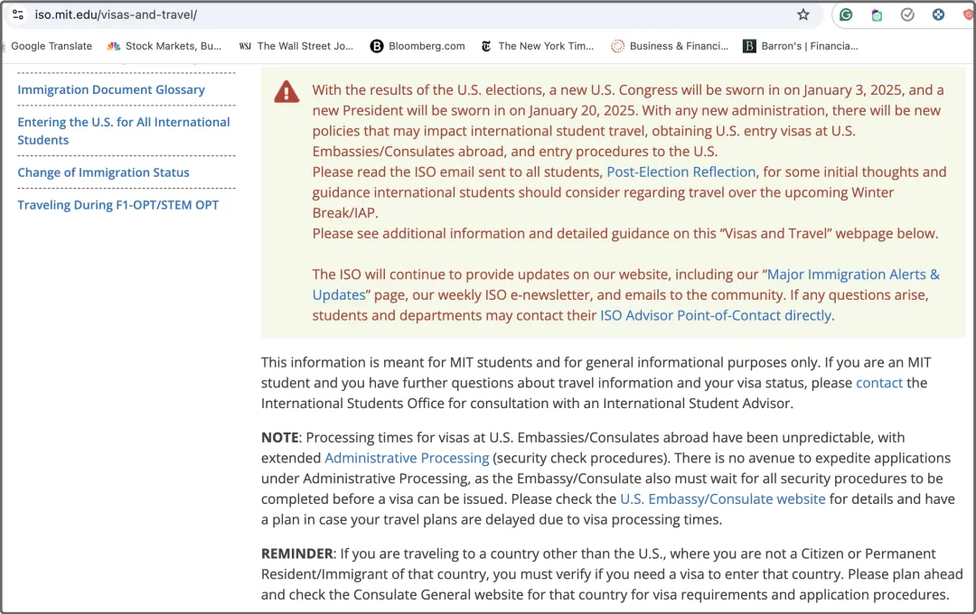
Task: Open Change of Immigration Status sidebar link
Action: coord(103,172)
